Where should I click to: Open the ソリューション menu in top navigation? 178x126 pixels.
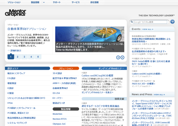point(14,2)
